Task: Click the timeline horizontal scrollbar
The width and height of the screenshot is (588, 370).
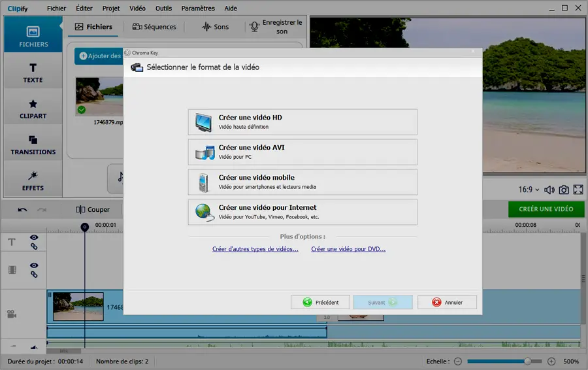Action: (x=63, y=351)
